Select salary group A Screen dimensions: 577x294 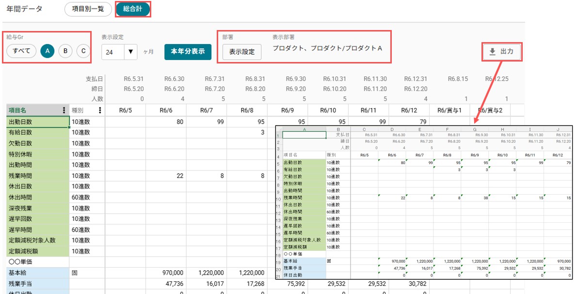(47, 51)
